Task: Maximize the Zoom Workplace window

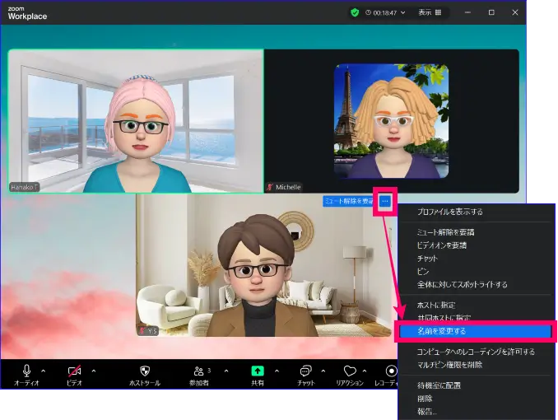Action: tap(491, 12)
